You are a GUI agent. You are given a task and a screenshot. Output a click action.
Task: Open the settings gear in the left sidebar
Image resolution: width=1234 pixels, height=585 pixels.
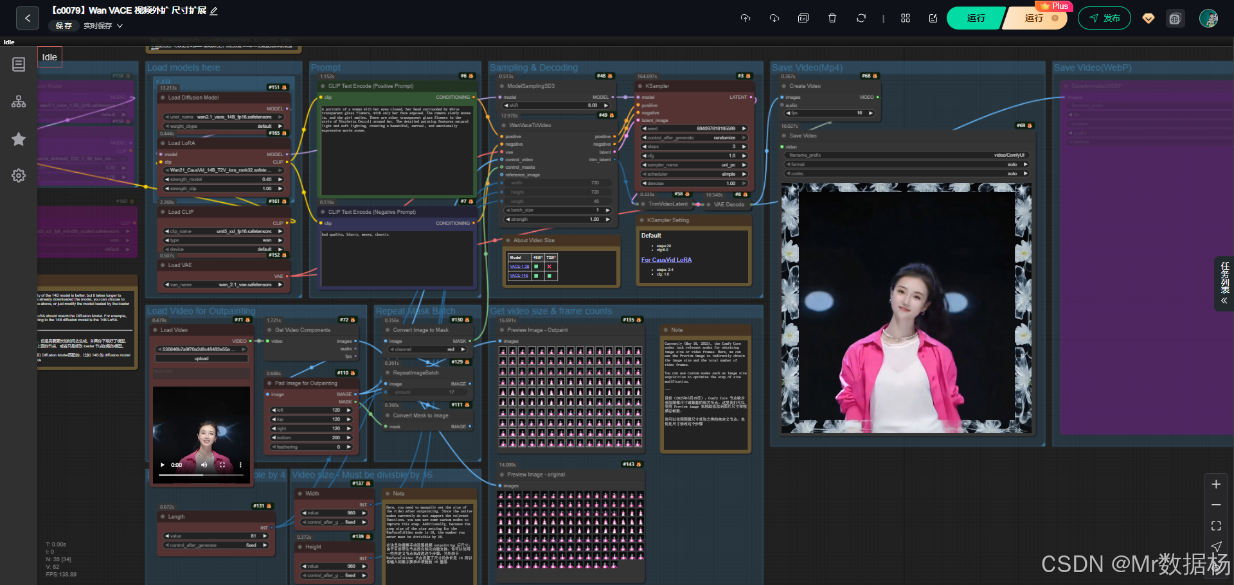click(19, 175)
